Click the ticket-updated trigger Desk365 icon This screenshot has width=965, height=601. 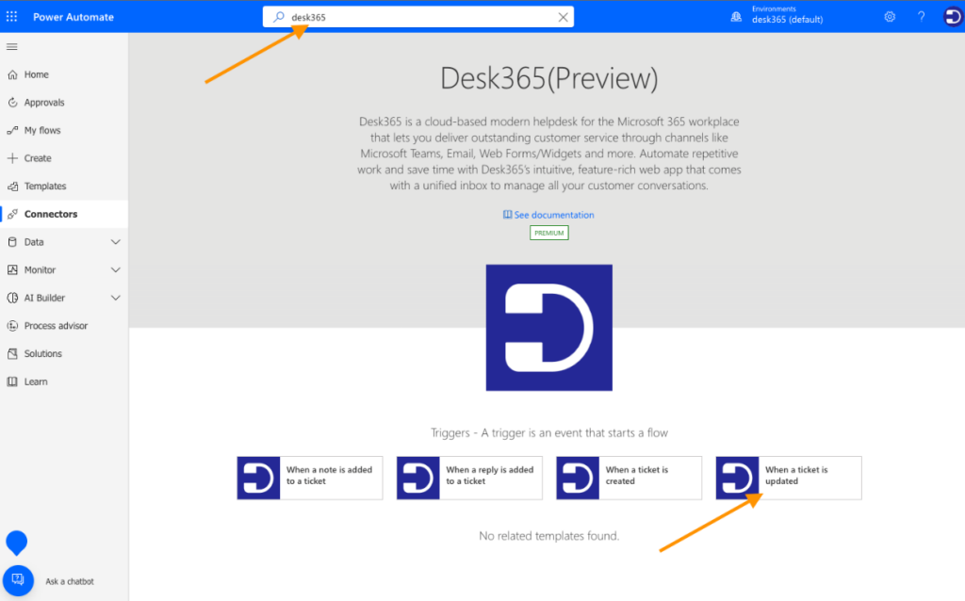(x=737, y=478)
